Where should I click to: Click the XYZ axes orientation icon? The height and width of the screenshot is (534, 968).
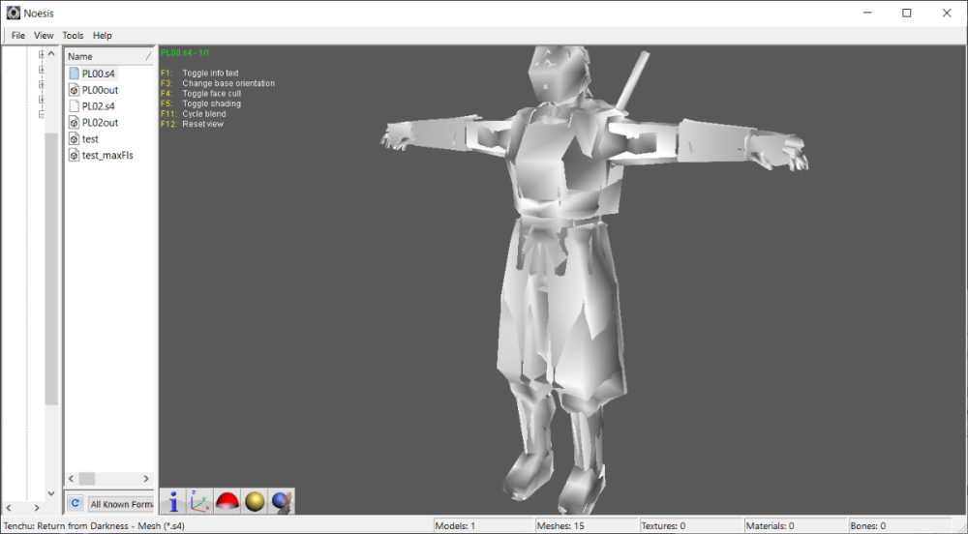tap(200, 501)
